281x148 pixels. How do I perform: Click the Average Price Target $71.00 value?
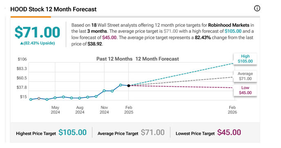click(153, 133)
